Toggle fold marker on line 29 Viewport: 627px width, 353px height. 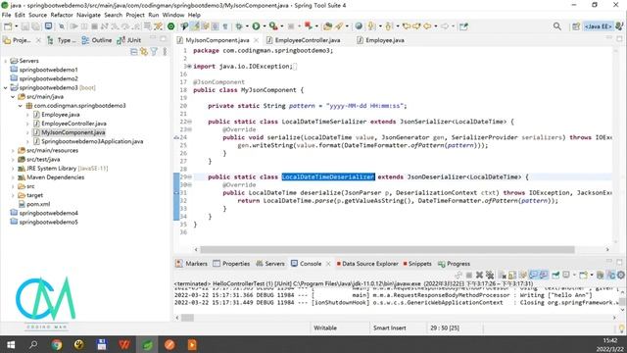[190, 176]
